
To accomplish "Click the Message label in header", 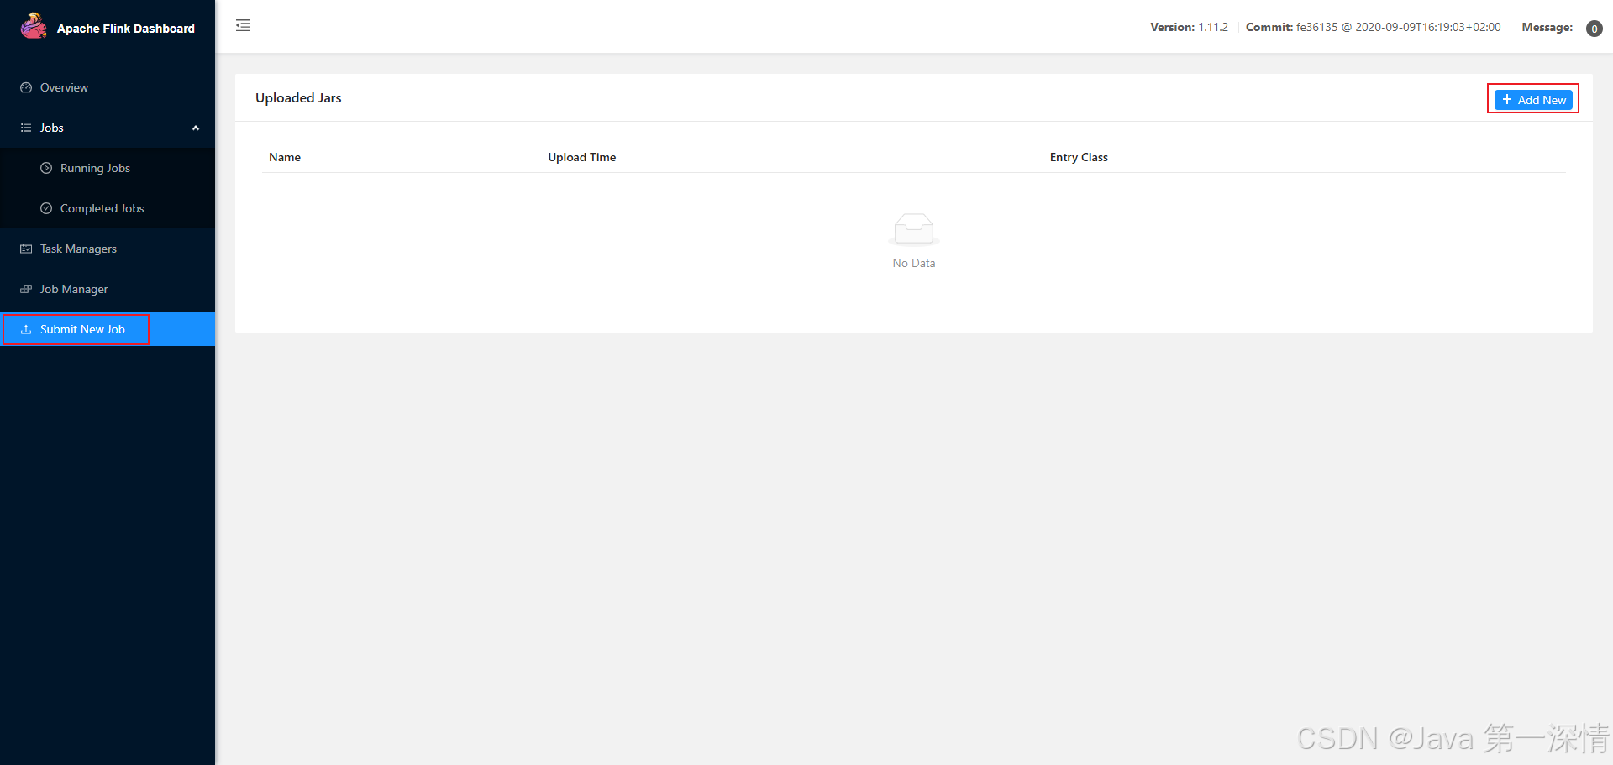I will [x=1547, y=27].
